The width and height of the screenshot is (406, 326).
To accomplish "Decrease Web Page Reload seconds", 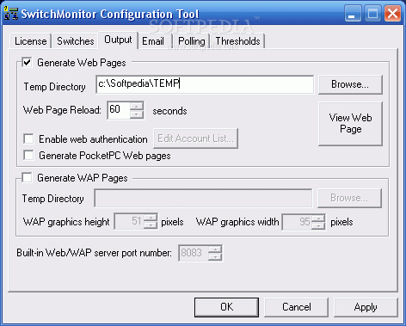I will pyautogui.click(x=137, y=114).
